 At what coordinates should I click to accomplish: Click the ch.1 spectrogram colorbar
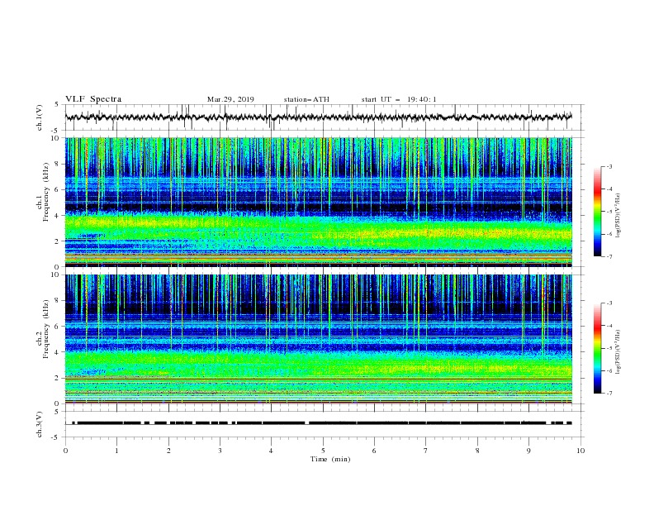point(597,212)
